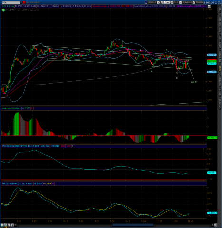Open the symbol selector dropdown arrow

click(x=21, y=2)
